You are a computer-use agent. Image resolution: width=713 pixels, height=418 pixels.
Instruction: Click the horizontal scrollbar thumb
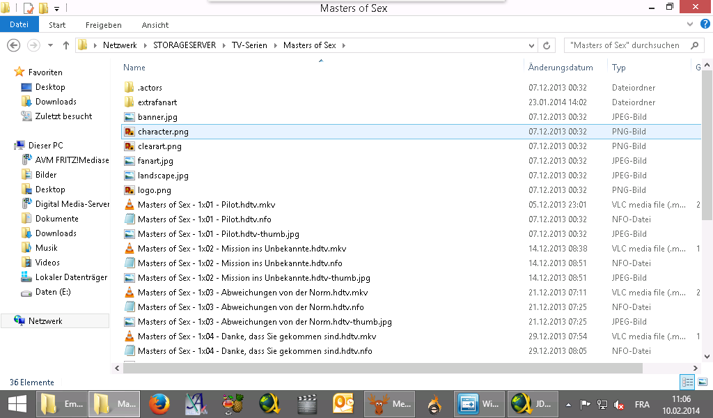pyautogui.click(x=382, y=368)
